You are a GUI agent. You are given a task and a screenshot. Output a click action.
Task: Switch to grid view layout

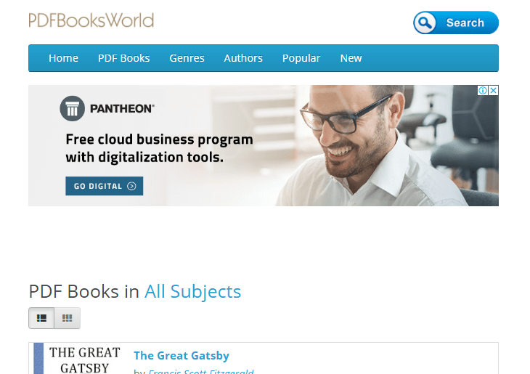tap(68, 318)
